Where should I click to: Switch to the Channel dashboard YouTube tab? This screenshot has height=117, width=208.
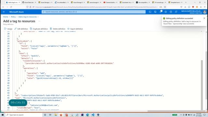[x=110, y=2]
